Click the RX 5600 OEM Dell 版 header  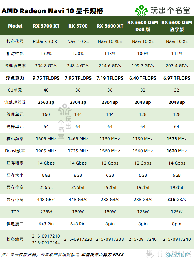pyautogui.click(x=143, y=26)
